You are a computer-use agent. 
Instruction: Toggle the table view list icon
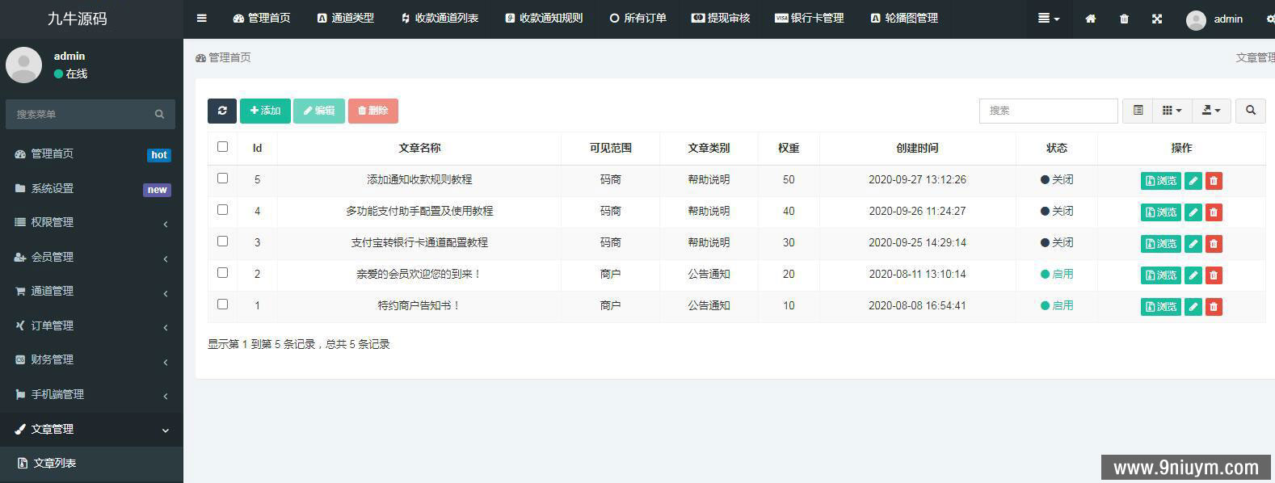(x=1138, y=111)
